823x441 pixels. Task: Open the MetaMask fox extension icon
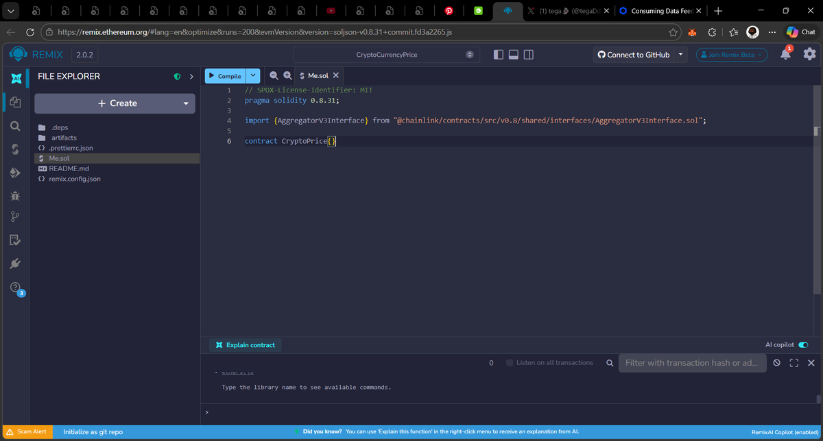point(693,32)
